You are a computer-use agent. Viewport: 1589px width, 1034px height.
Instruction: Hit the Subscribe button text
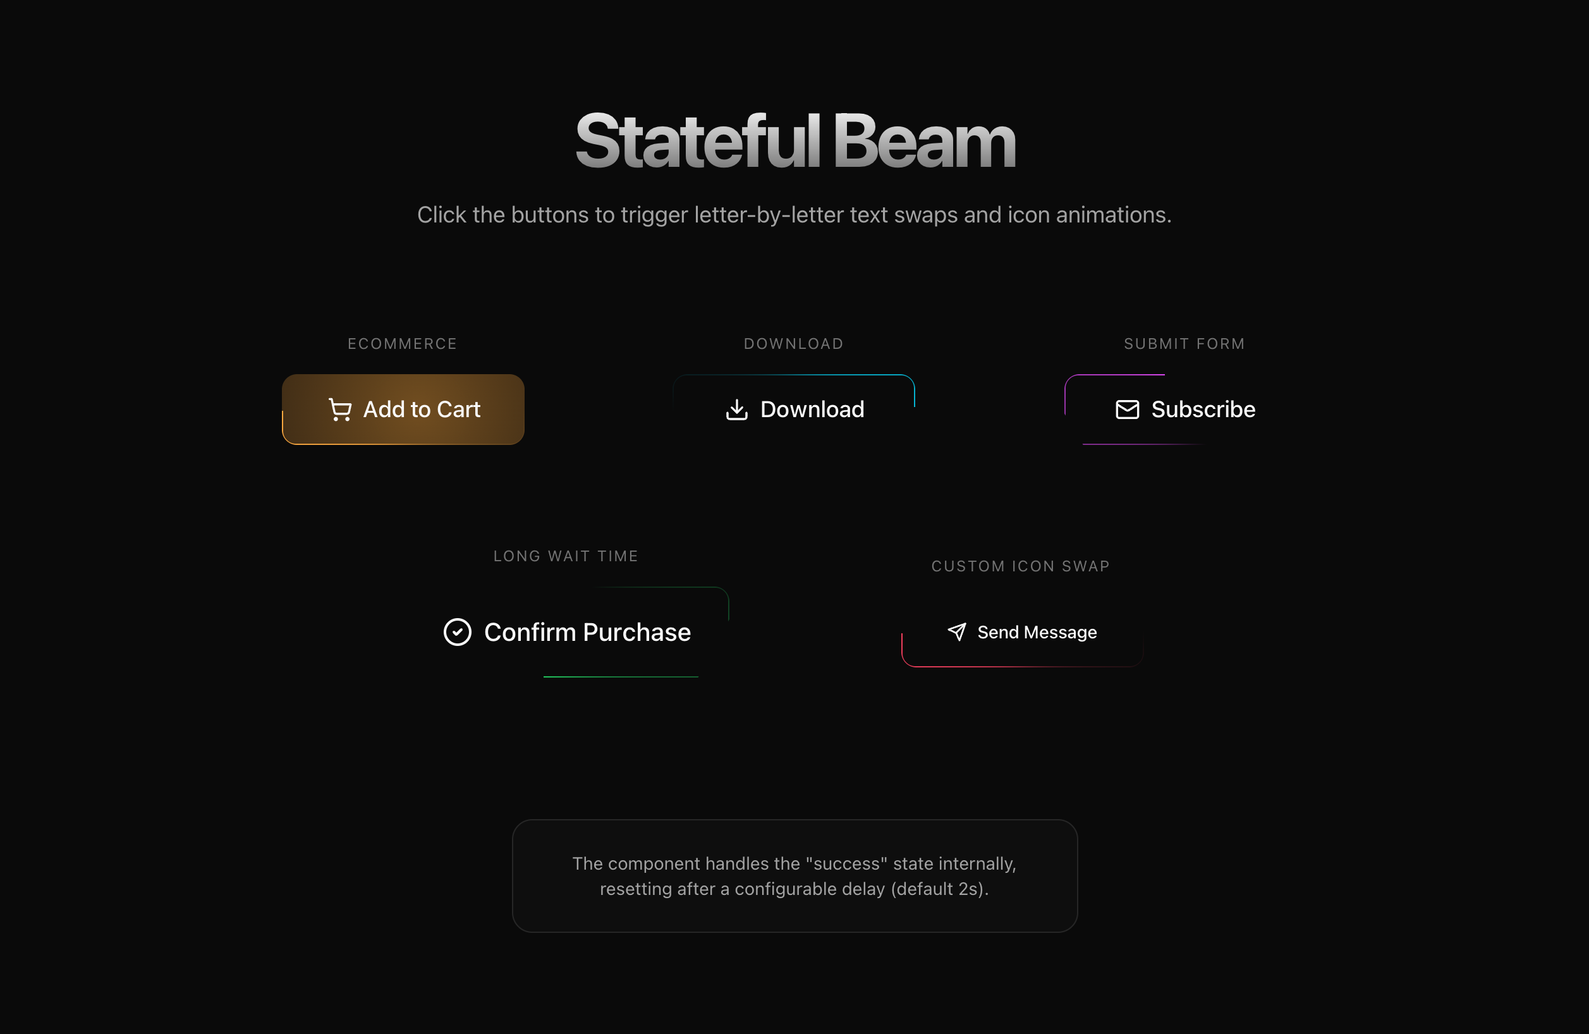point(1203,409)
